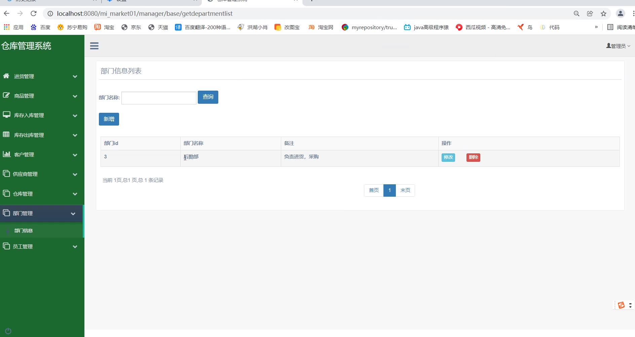Click the copy icon beside 仓库管理
635x337 pixels.
tap(6, 193)
